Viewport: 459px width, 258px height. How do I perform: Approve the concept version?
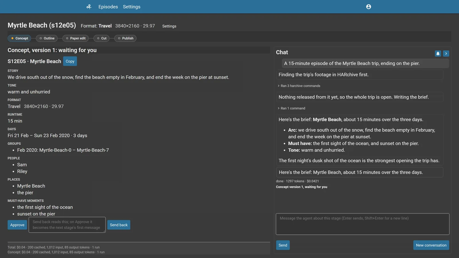(x=17, y=225)
